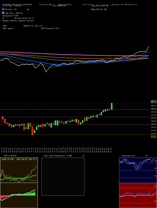The width and height of the screenshot is (157, 208).
Task: Click the '+DY: 34.37' value in ADX panel
Action: click(22, 159)
